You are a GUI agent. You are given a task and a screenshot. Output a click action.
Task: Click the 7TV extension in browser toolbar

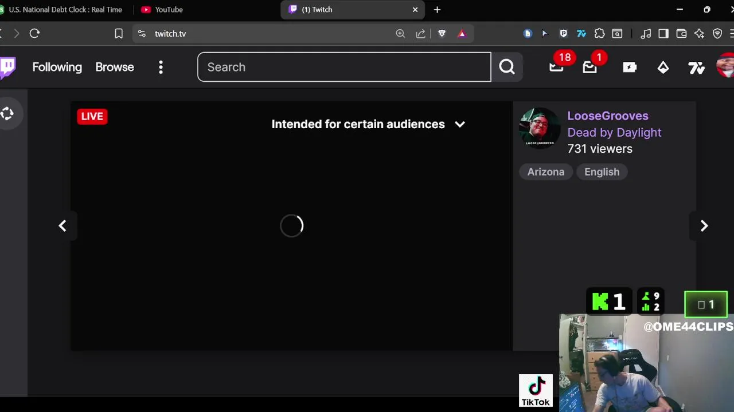[581, 34]
